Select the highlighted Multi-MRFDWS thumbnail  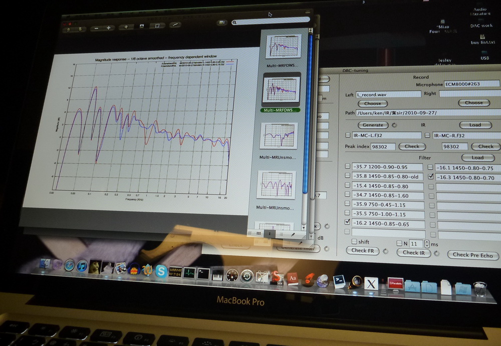click(281, 90)
